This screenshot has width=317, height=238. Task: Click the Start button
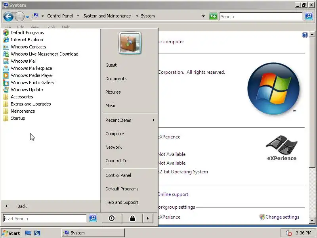pos(11,233)
